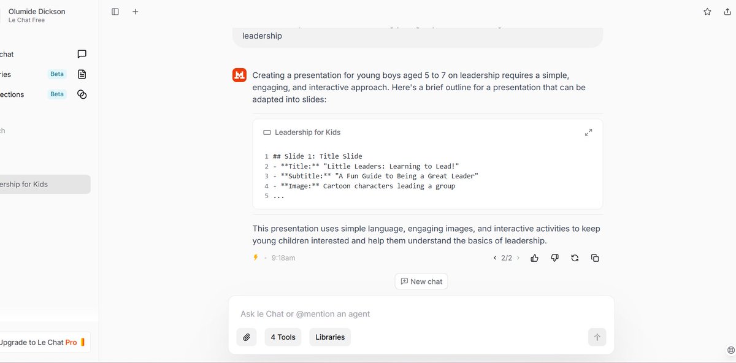Start new chat with plus icon
This screenshot has width=736, height=363.
136,12
